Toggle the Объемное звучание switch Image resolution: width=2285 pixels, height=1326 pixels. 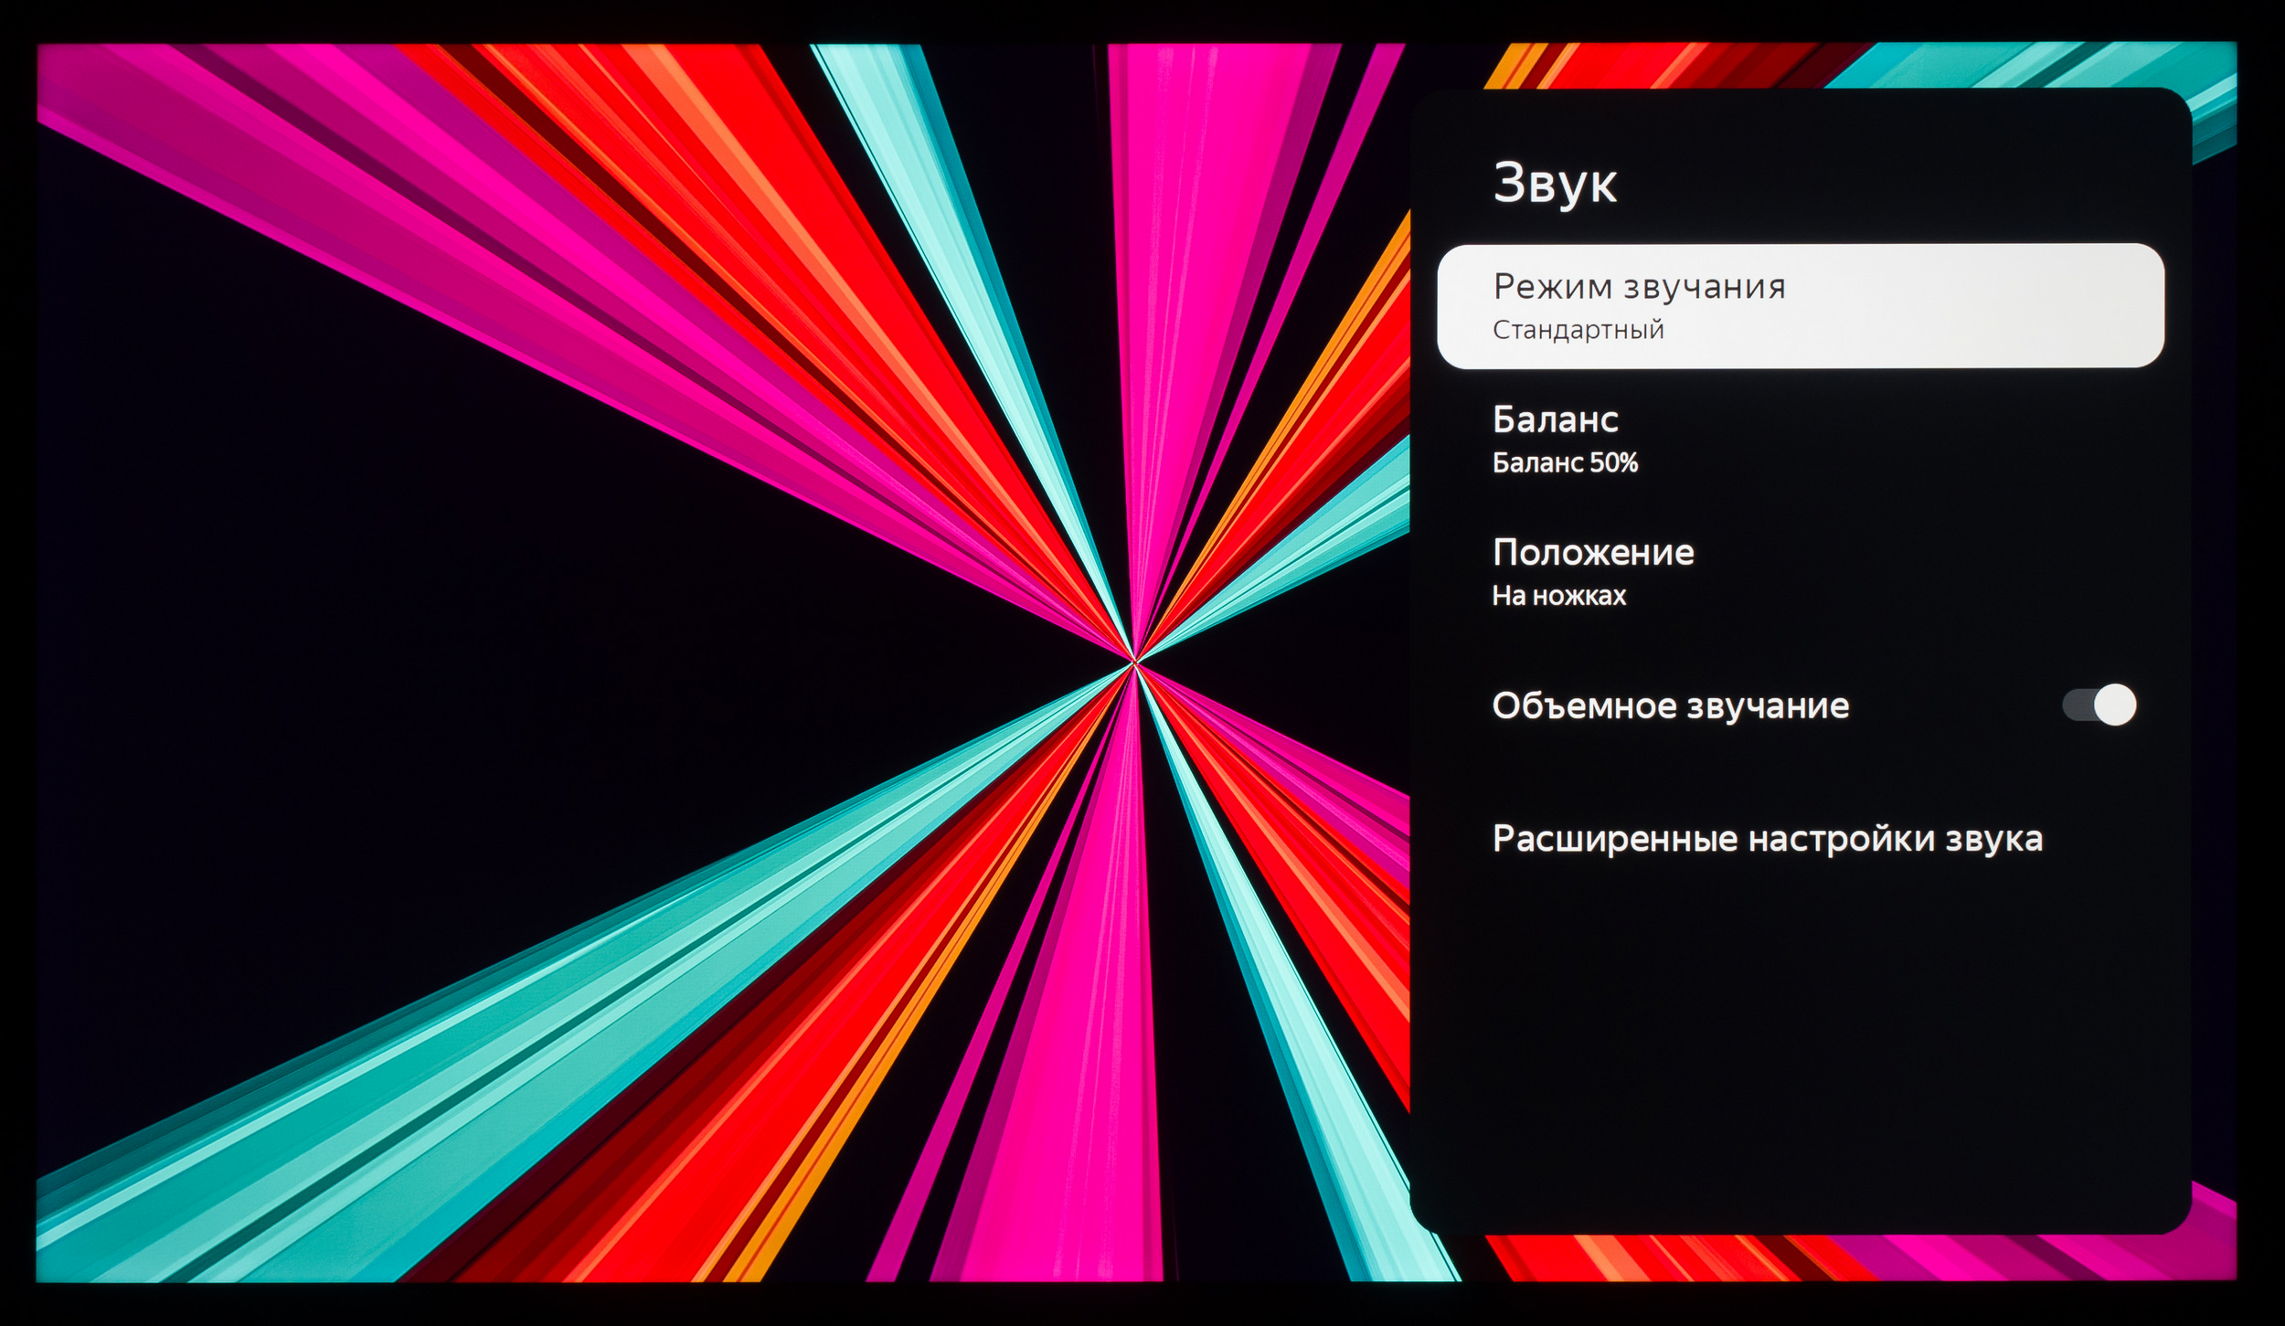tap(2098, 705)
